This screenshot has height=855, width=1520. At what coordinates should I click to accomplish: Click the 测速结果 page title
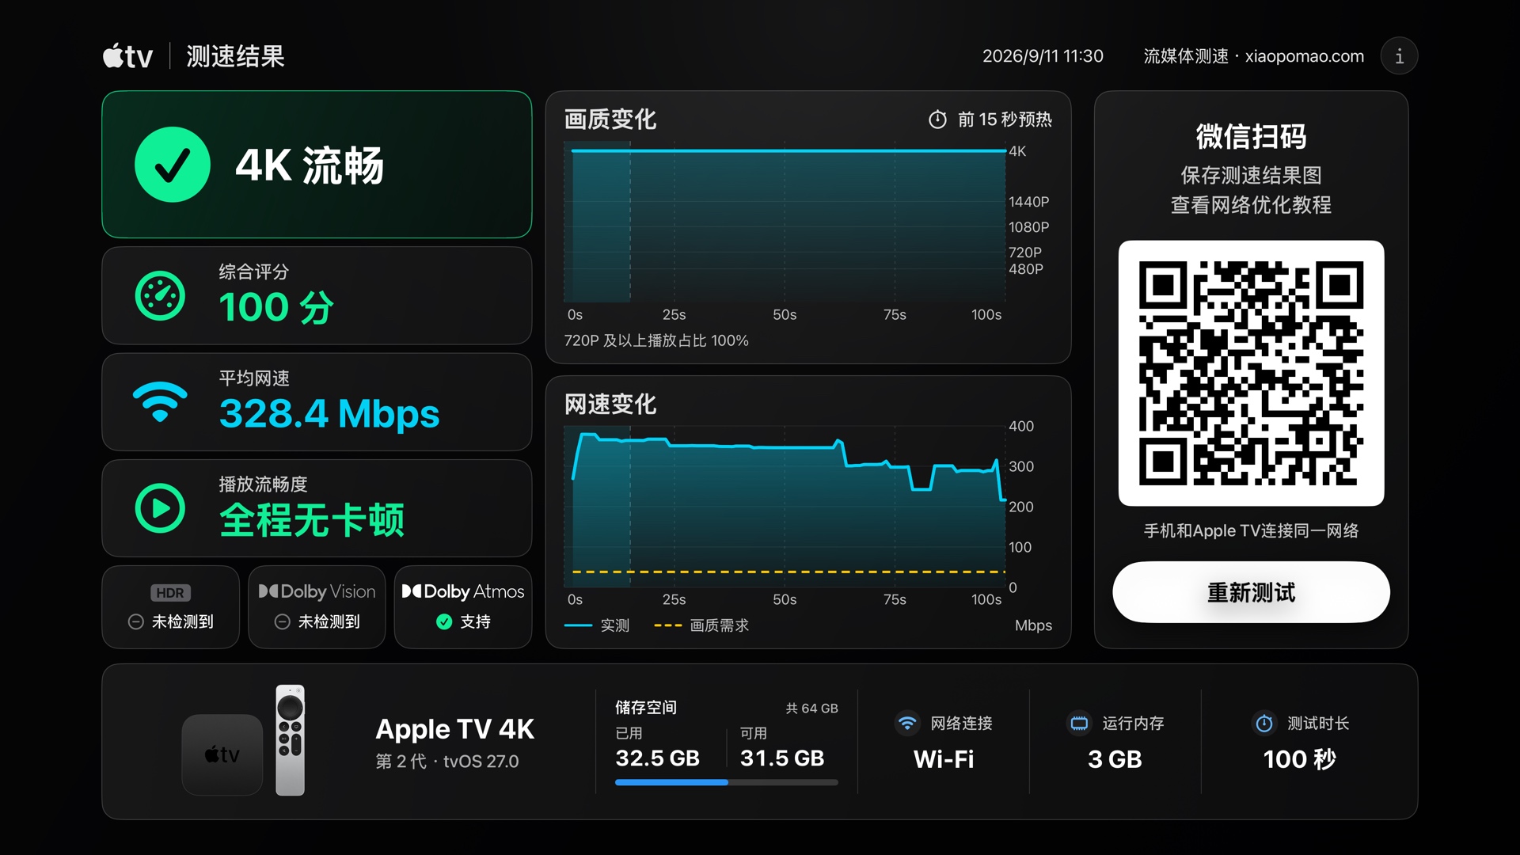coord(235,56)
